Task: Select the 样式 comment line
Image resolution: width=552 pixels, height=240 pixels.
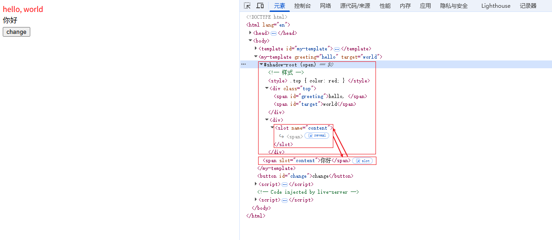Action: [286, 72]
